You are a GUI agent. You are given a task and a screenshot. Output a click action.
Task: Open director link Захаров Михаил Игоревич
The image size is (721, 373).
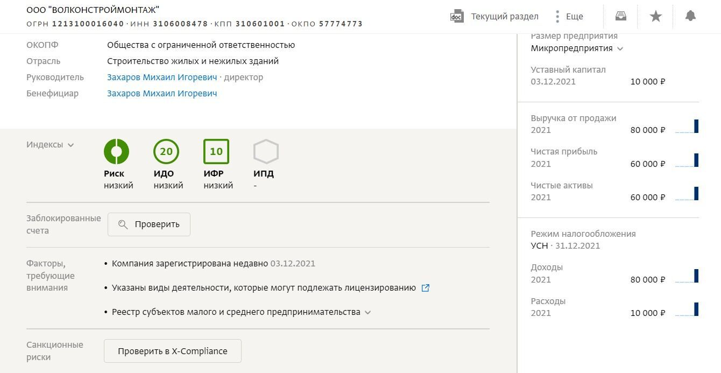162,77
